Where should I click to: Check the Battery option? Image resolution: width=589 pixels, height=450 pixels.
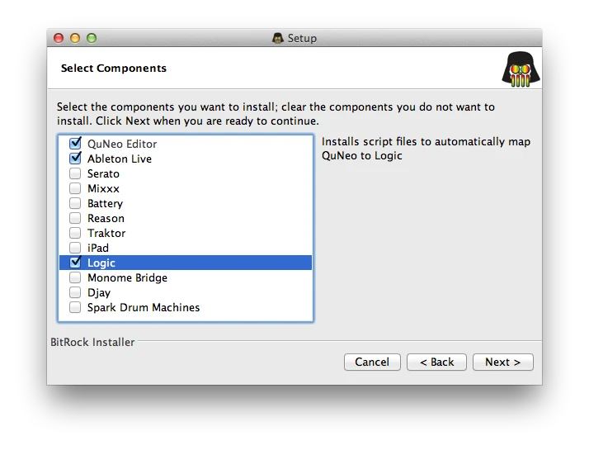coord(75,203)
